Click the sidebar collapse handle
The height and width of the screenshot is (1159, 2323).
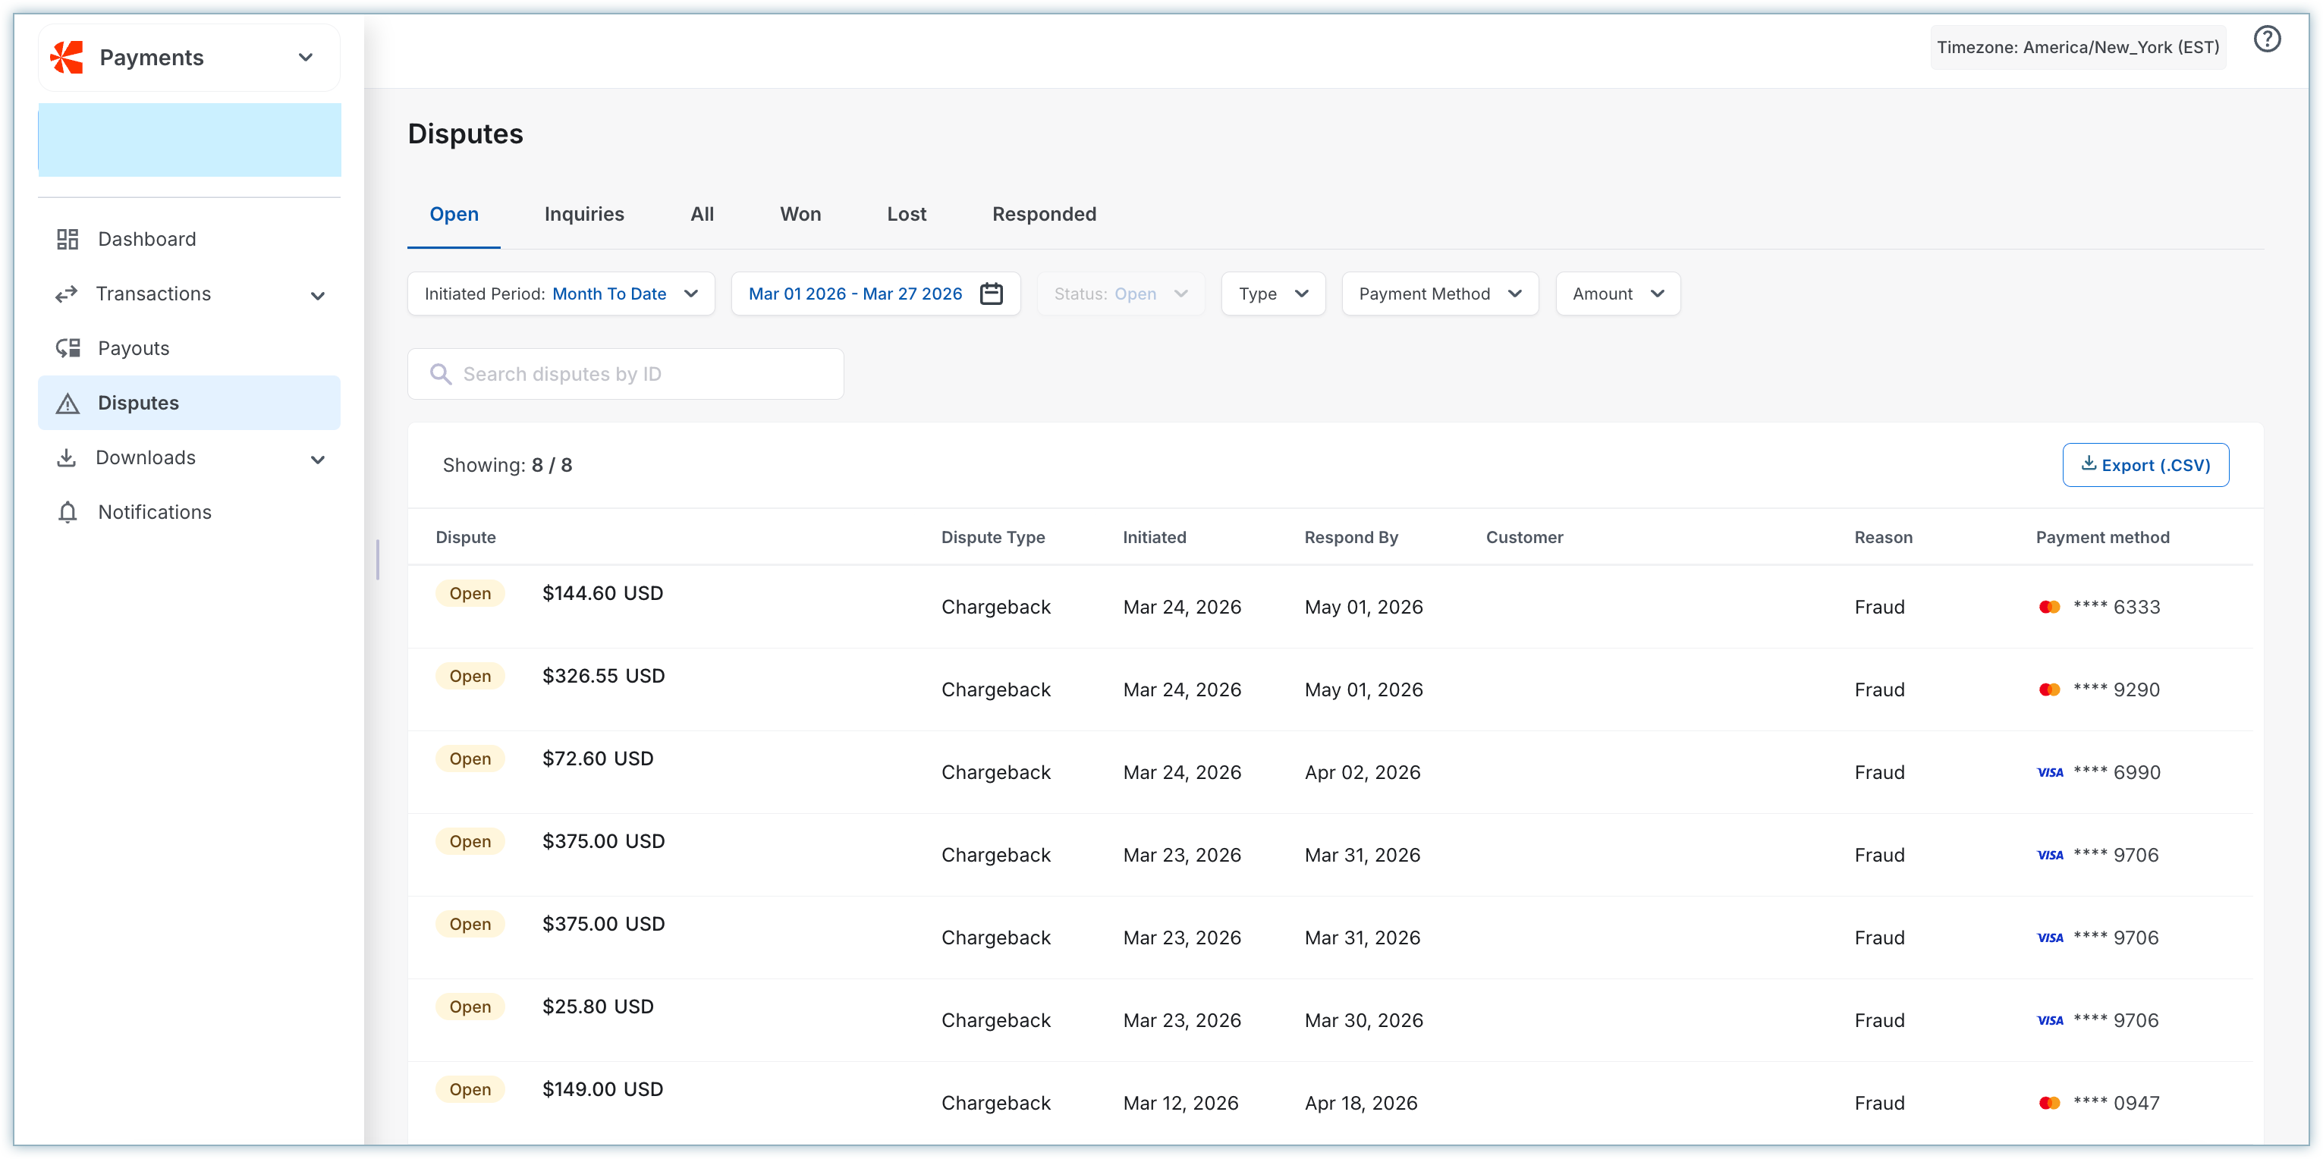378,560
